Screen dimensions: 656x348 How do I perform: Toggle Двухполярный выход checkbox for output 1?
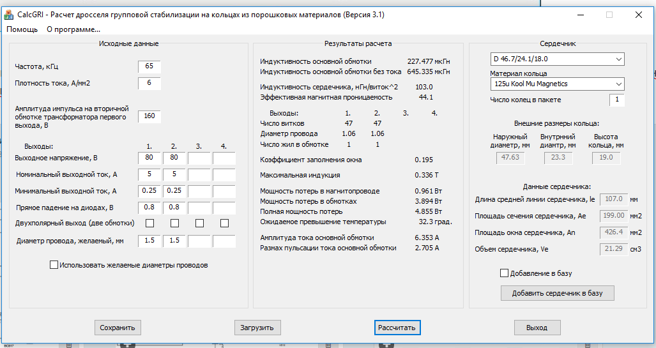149,223
